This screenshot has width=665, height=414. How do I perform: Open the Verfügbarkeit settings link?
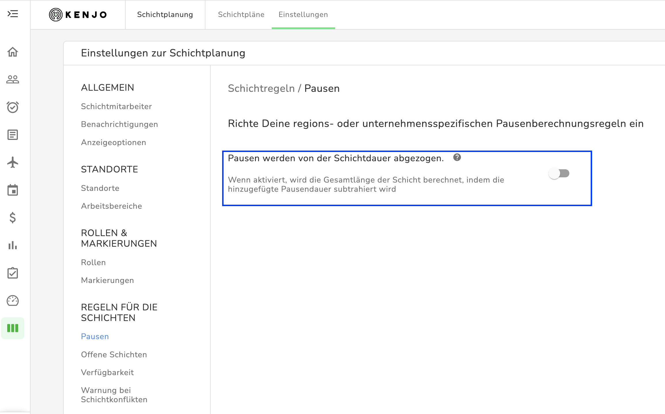(107, 373)
